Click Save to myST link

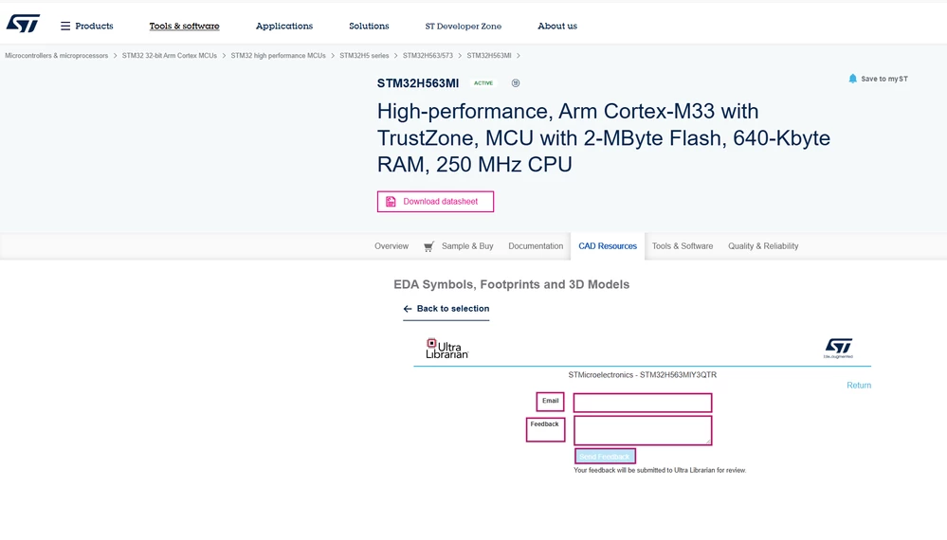[884, 79]
